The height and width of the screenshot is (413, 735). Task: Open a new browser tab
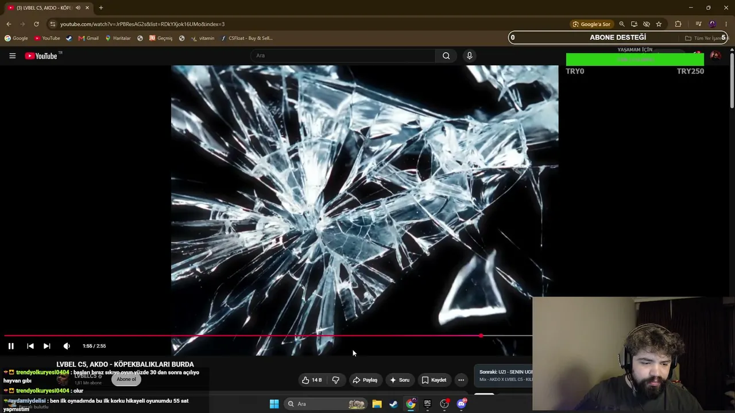pyautogui.click(x=101, y=7)
